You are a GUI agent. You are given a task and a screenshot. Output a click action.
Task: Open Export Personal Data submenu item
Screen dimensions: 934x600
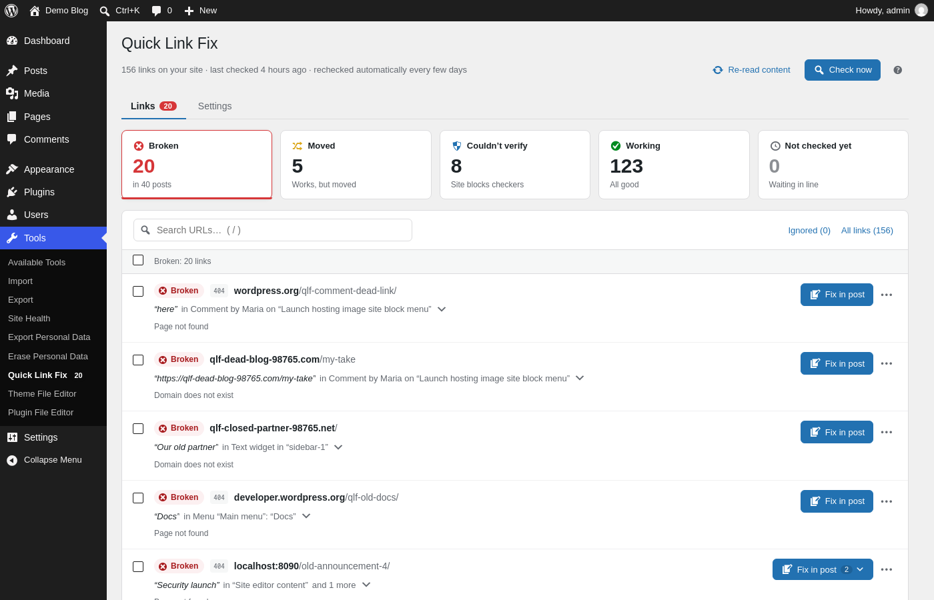tap(49, 337)
